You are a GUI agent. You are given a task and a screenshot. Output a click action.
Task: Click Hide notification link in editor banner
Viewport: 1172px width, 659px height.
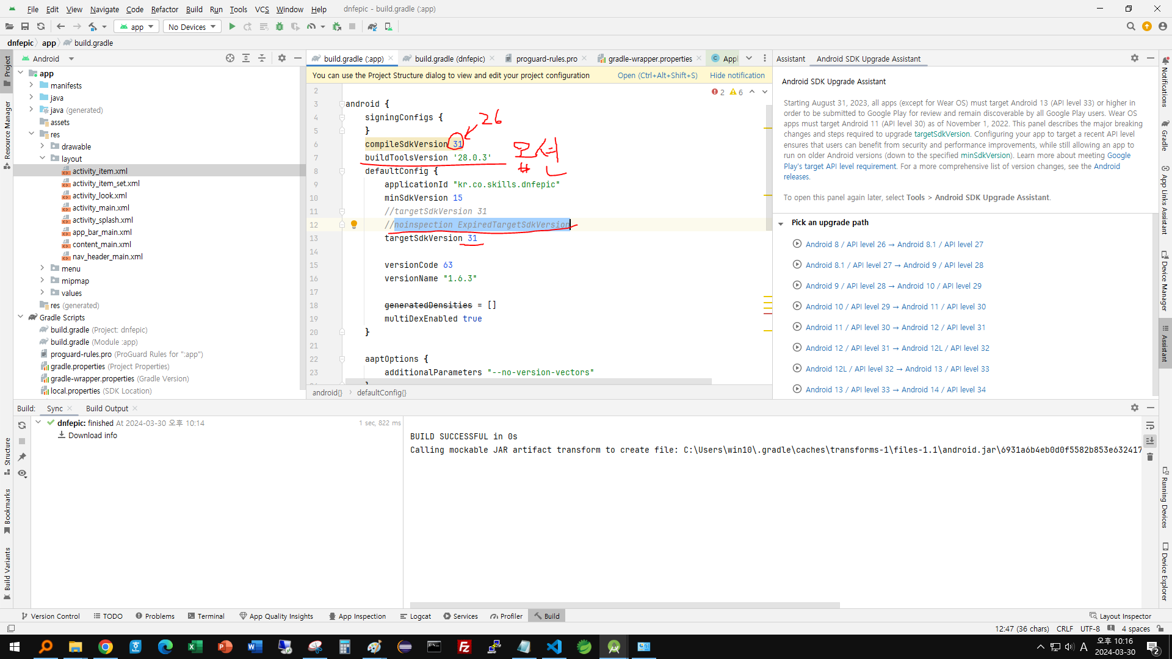(x=737, y=75)
